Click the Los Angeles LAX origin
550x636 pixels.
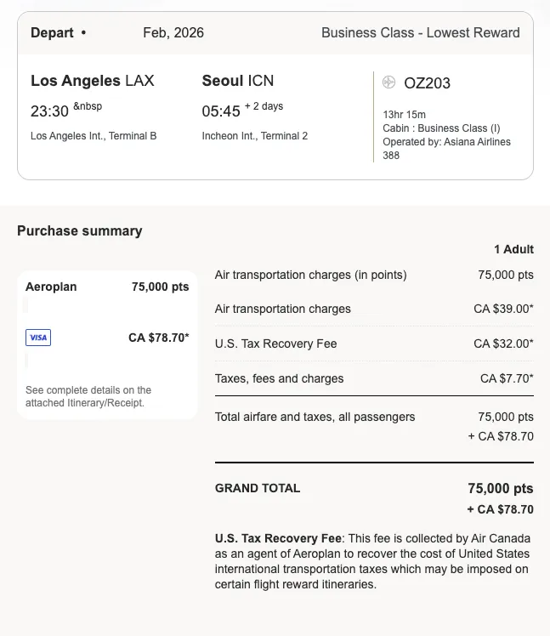tap(93, 80)
